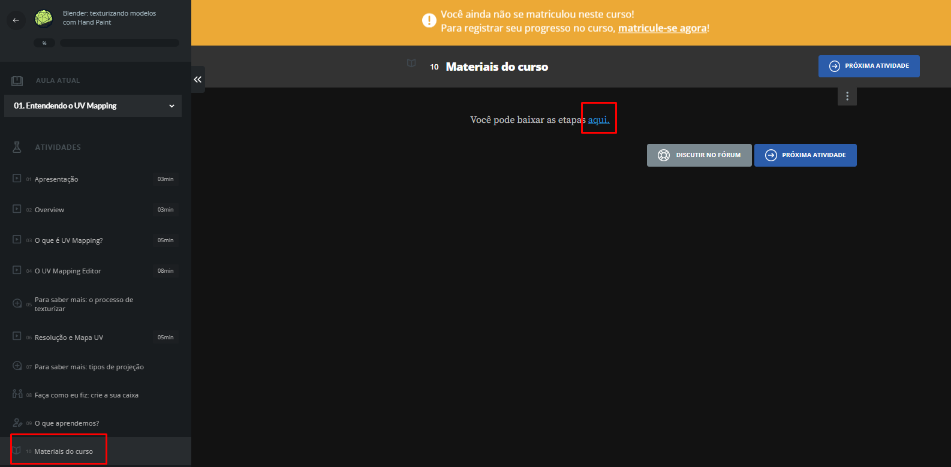Click the Aula Atual book icon
The height and width of the screenshot is (467, 951).
[x=17, y=80]
